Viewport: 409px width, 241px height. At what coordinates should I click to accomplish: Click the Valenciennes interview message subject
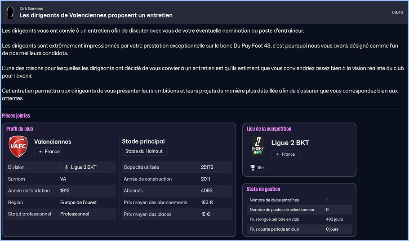[x=96, y=15]
